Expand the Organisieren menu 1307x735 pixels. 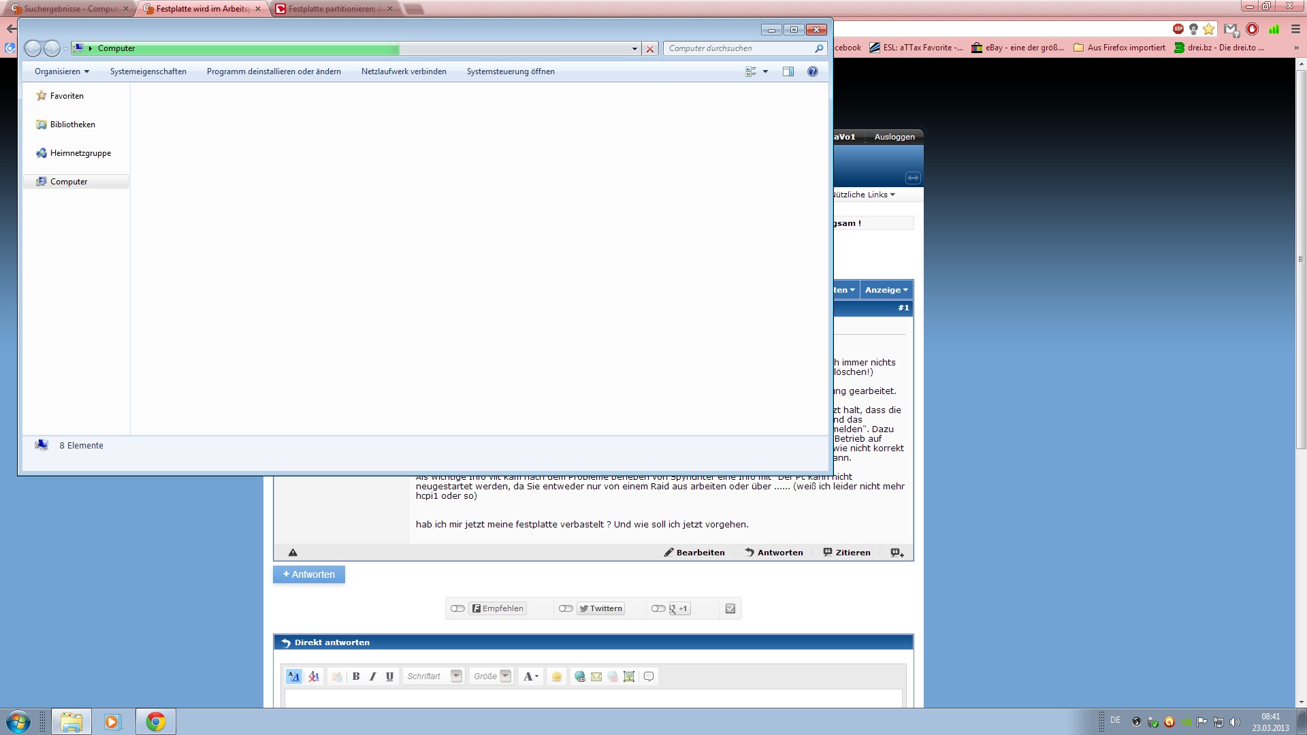pyautogui.click(x=62, y=71)
